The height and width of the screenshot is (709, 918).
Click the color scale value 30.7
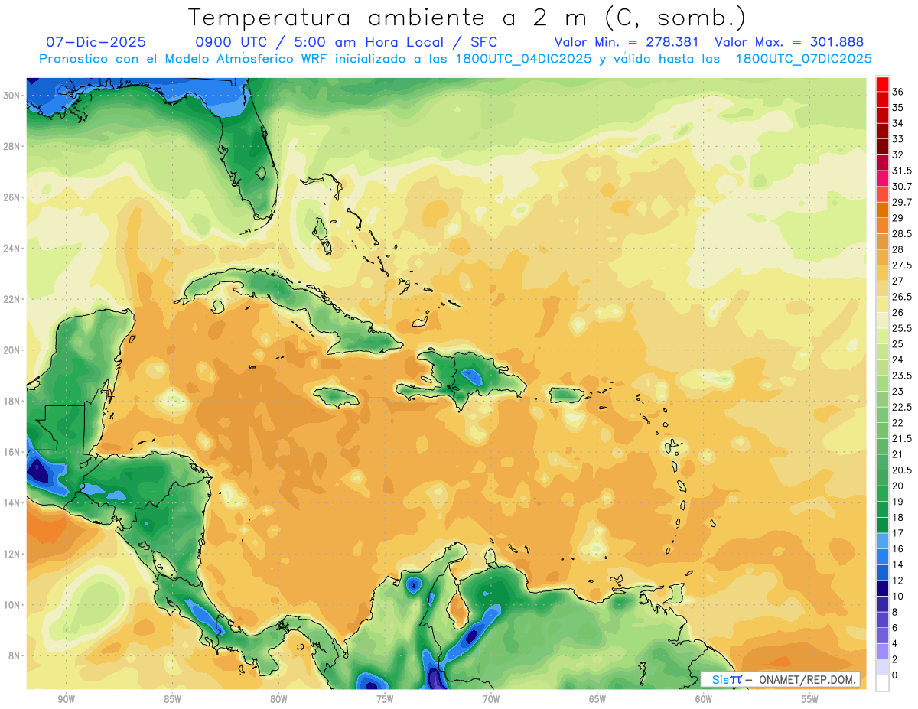902,187
